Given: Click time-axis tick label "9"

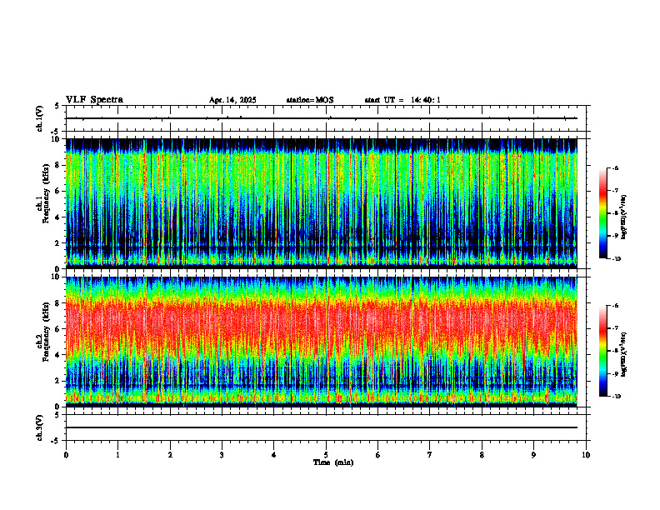Looking at the screenshot, I should (x=533, y=455).
